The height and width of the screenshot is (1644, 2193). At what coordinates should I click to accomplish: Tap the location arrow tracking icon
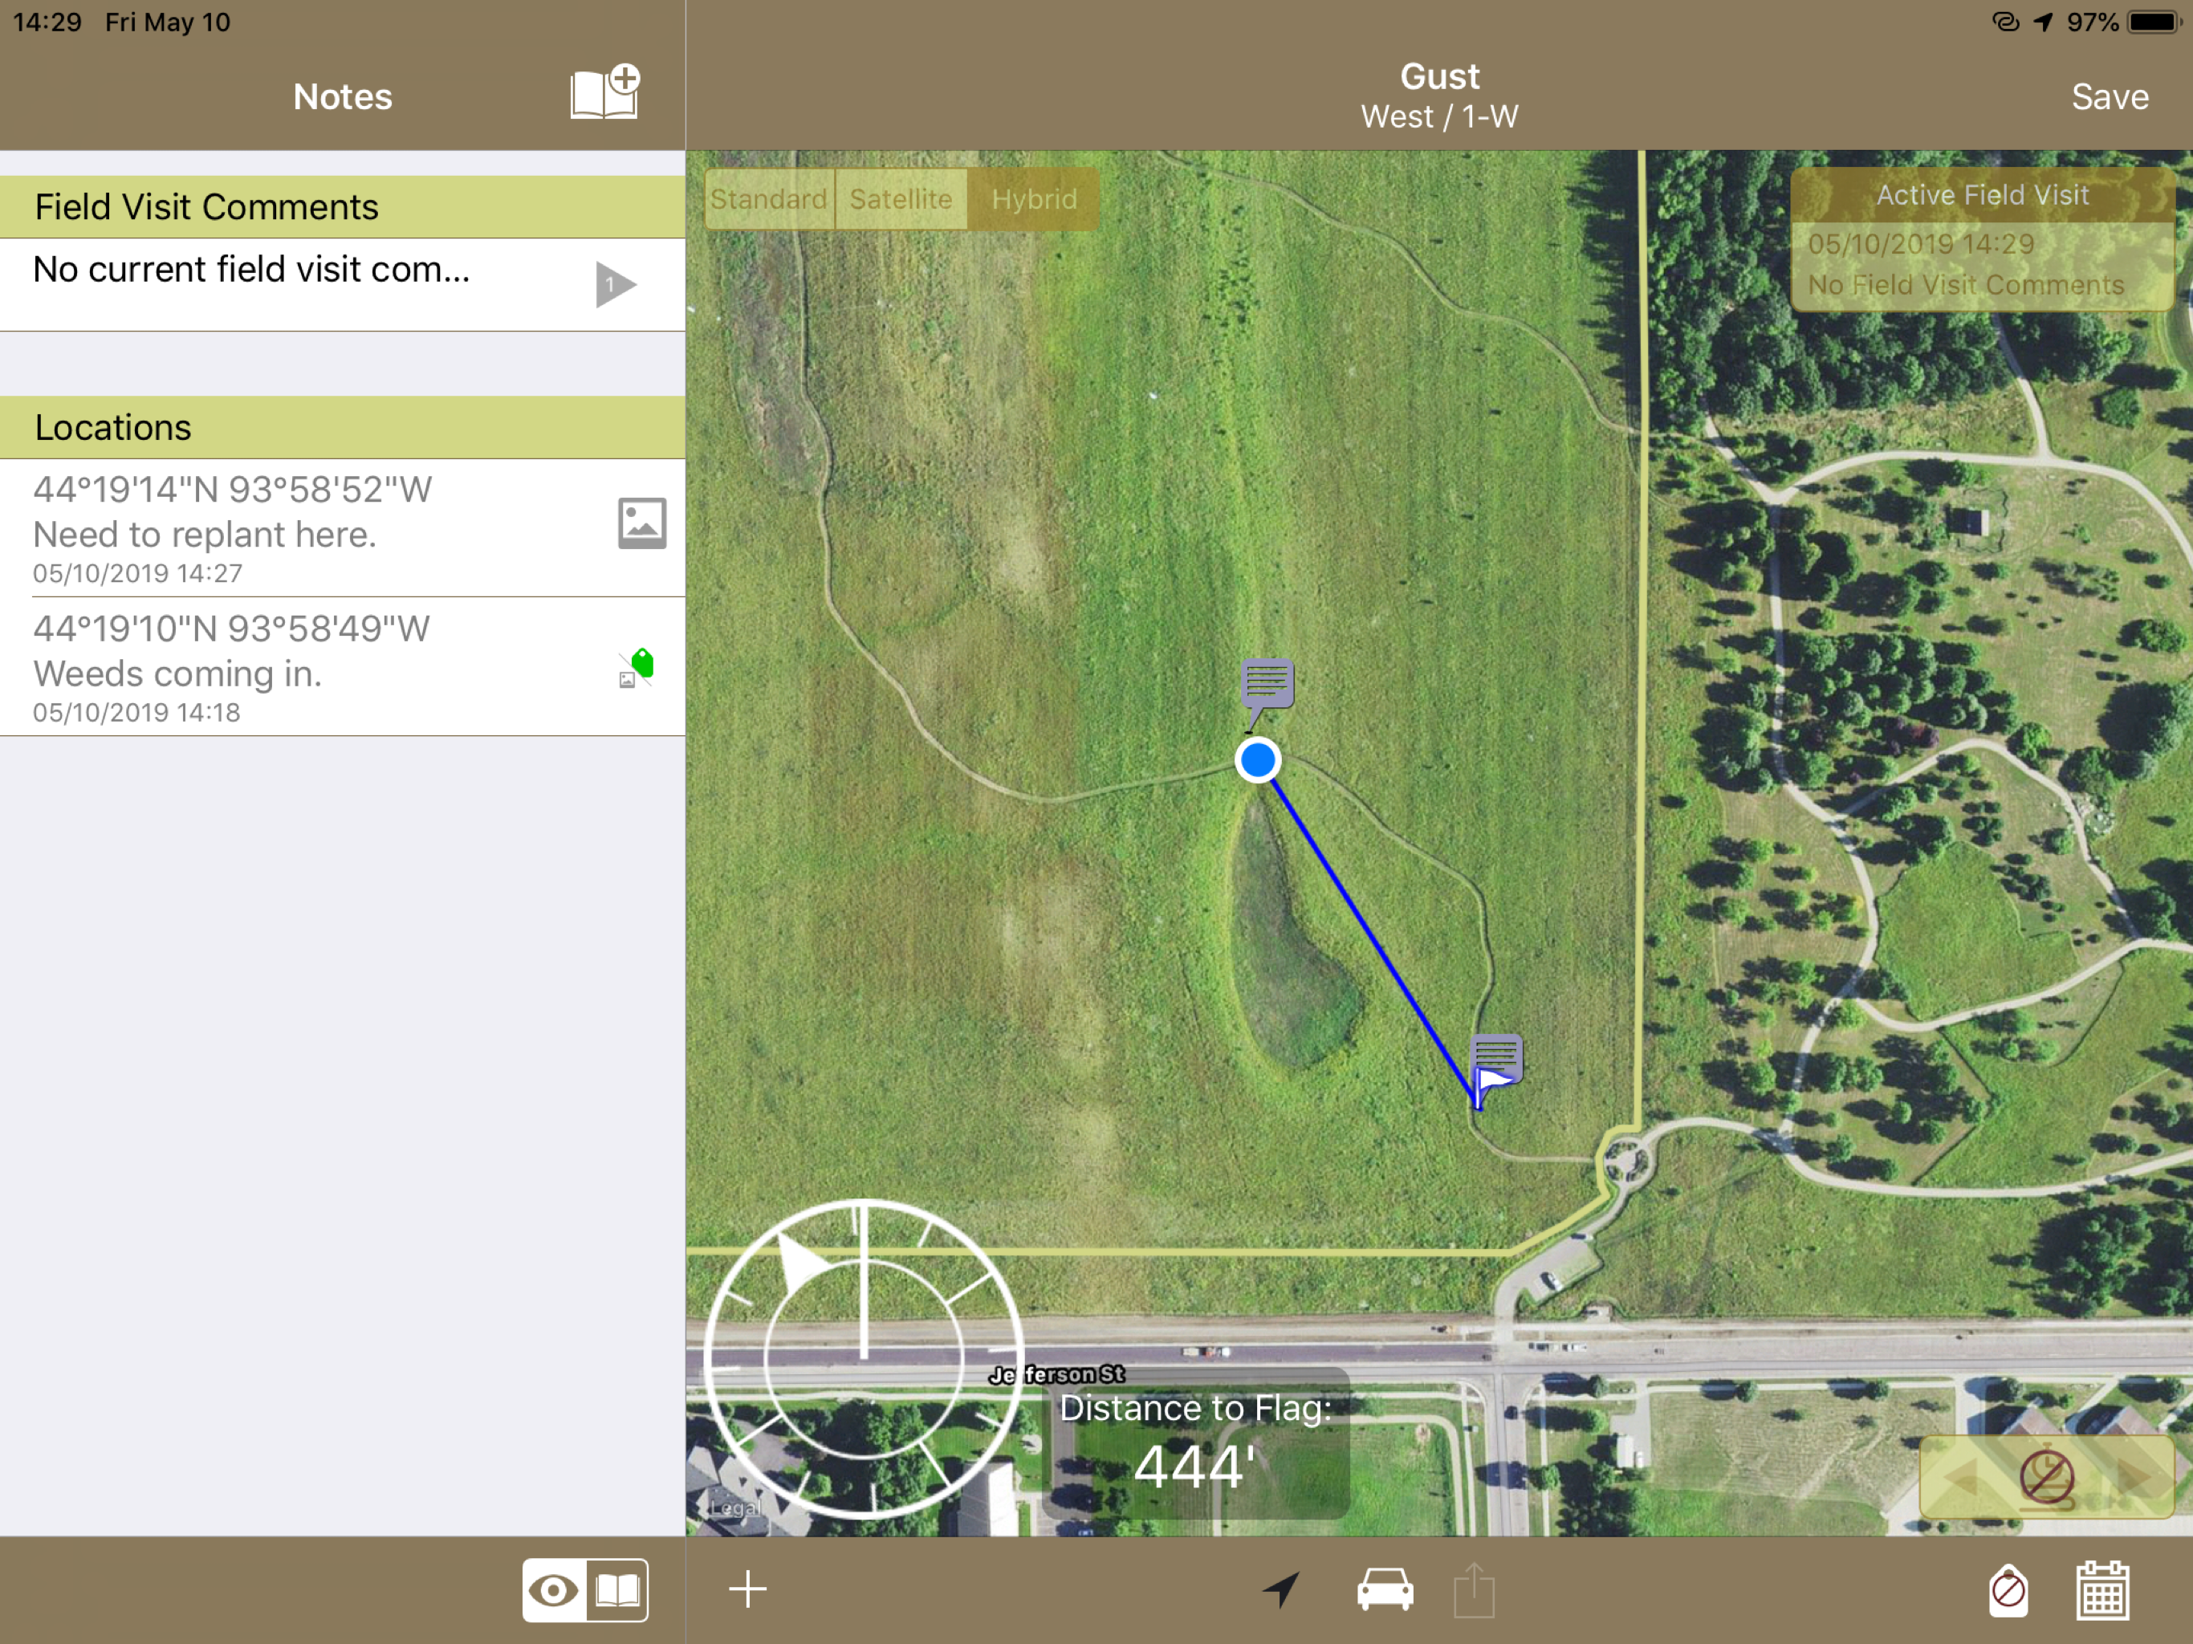(x=1281, y=1589)
